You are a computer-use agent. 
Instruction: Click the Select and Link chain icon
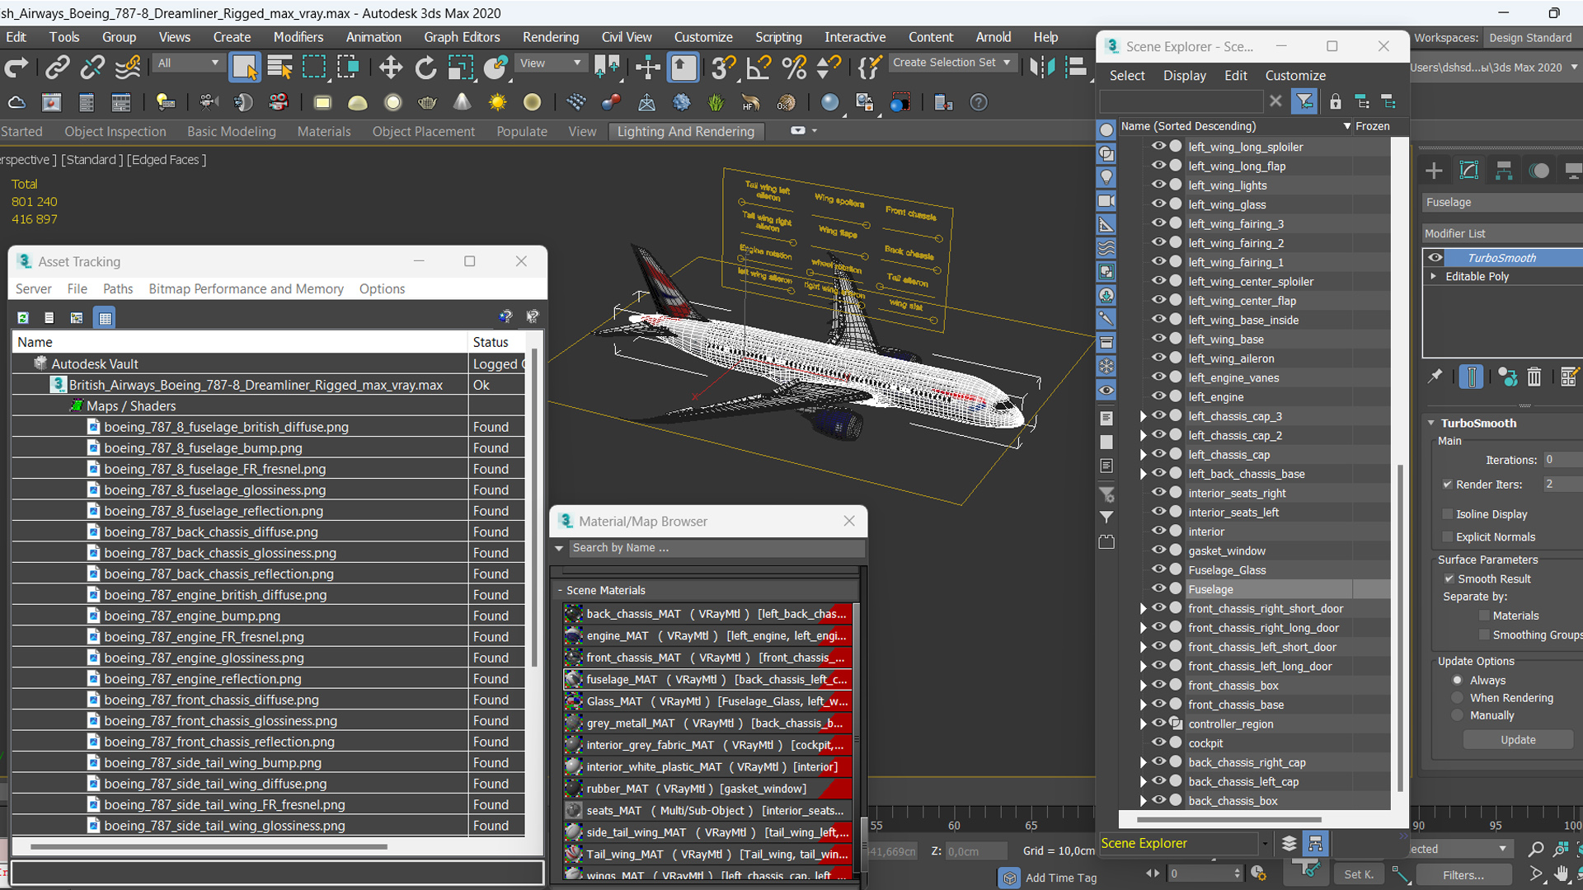point(57,68)
